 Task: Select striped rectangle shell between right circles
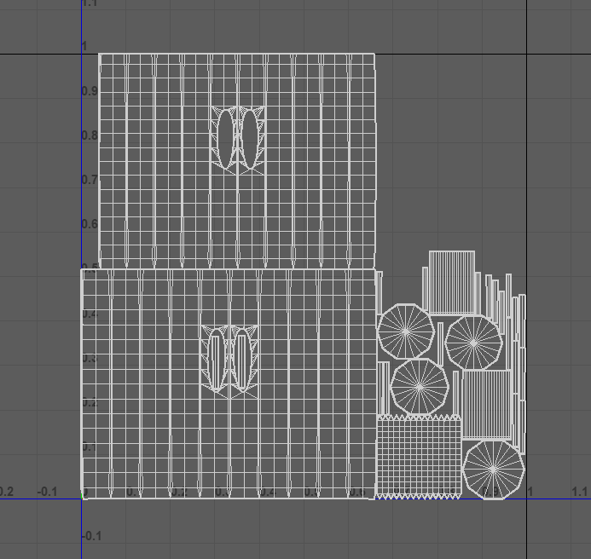pos(485,405)
